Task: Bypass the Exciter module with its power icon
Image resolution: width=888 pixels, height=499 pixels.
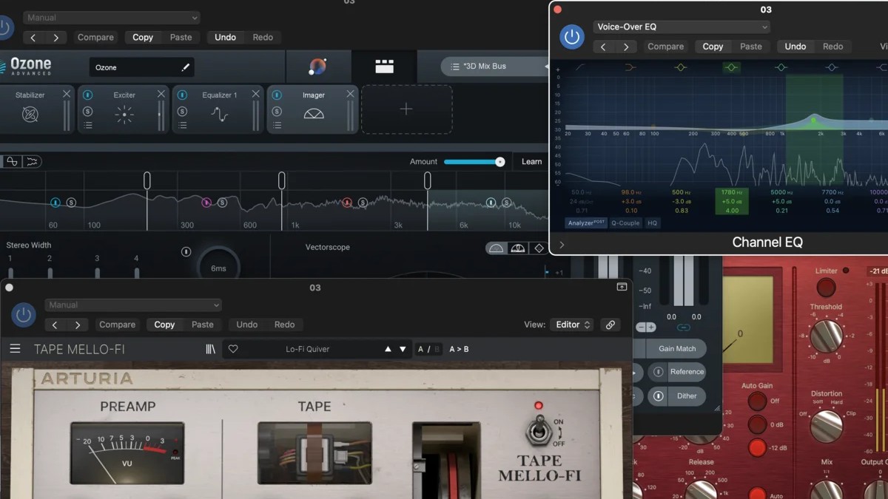Action: coord(87,95)
